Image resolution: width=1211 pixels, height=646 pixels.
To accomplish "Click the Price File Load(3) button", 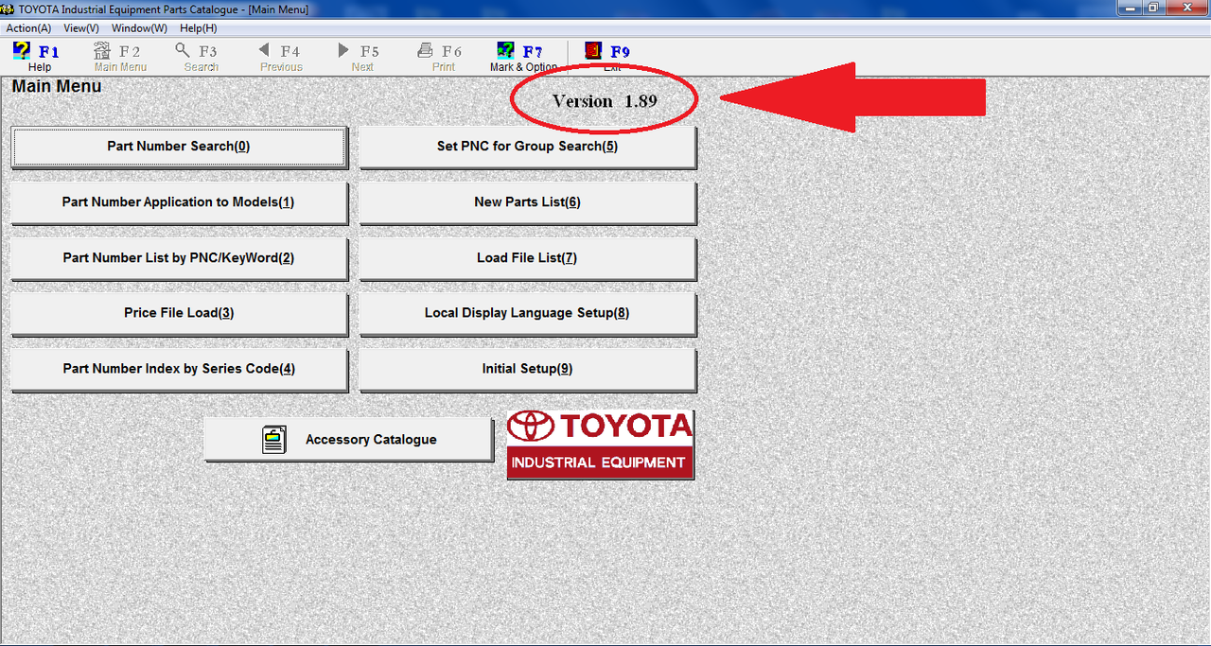I will (179, 313).
